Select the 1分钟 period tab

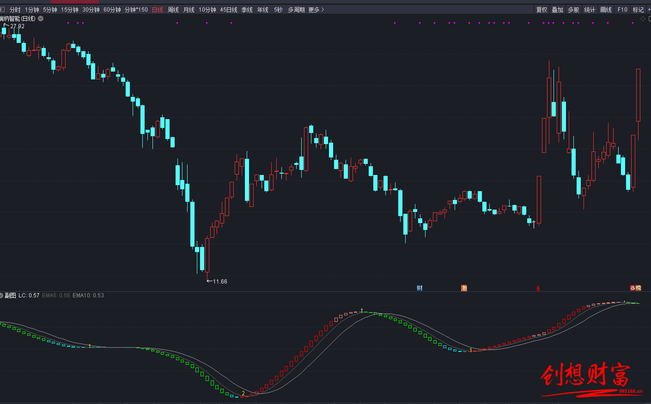click(x=32, y=10)
